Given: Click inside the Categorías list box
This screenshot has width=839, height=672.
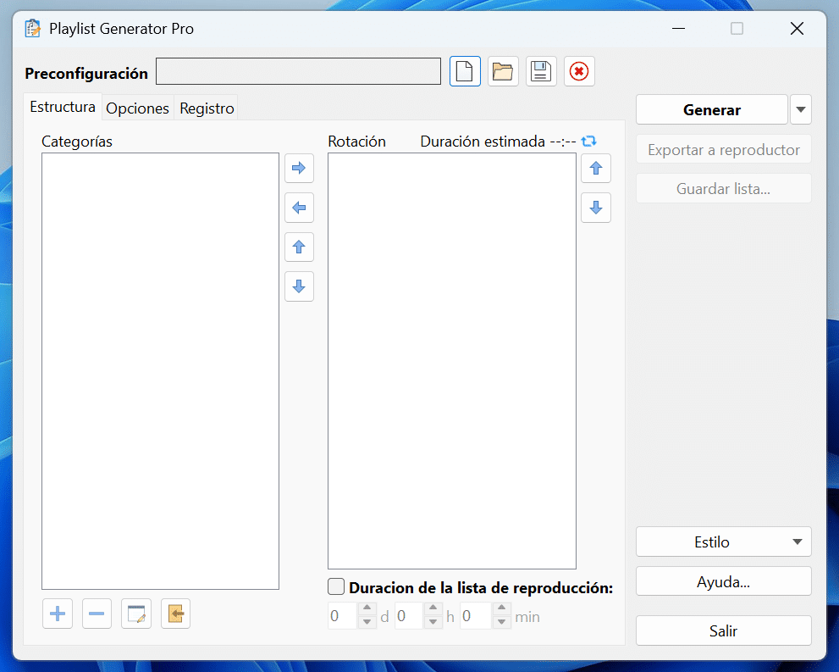Looking at the screenshot, I should click(161, 371).
